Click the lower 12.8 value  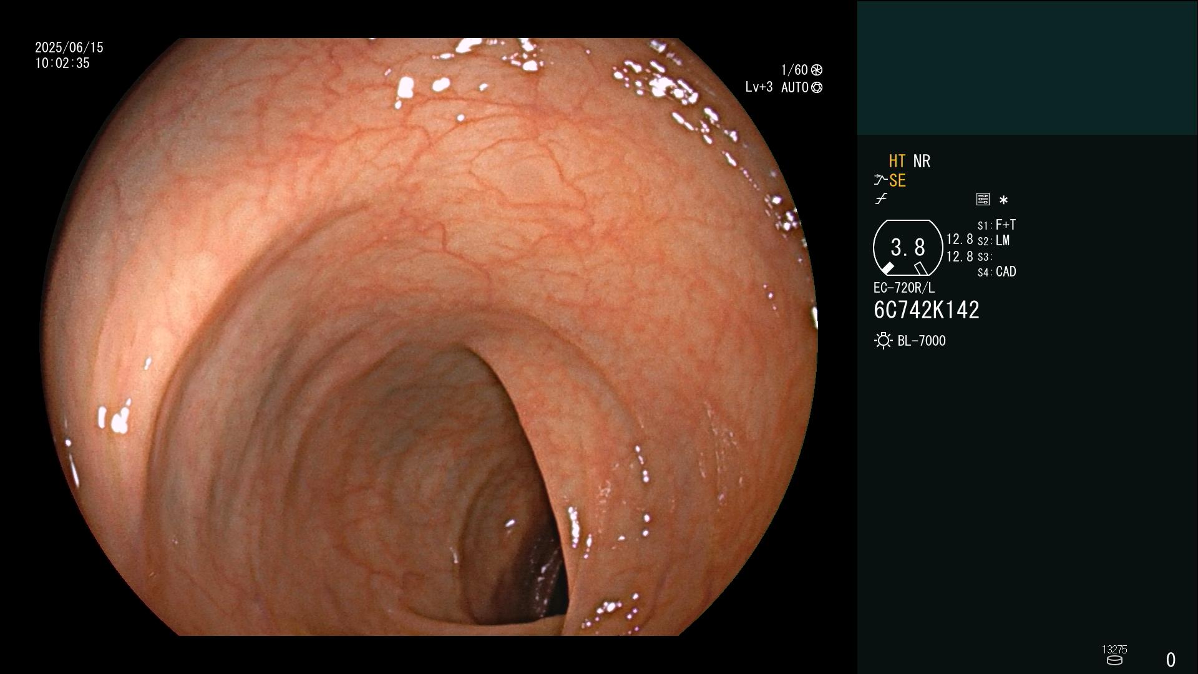960,256
